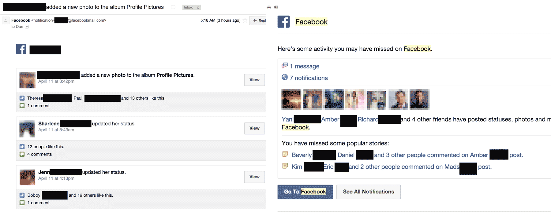551x212 pixels.
Task: Click the Facebook logo in the left email
Action: pyautogui.click(x=21, y=49)
